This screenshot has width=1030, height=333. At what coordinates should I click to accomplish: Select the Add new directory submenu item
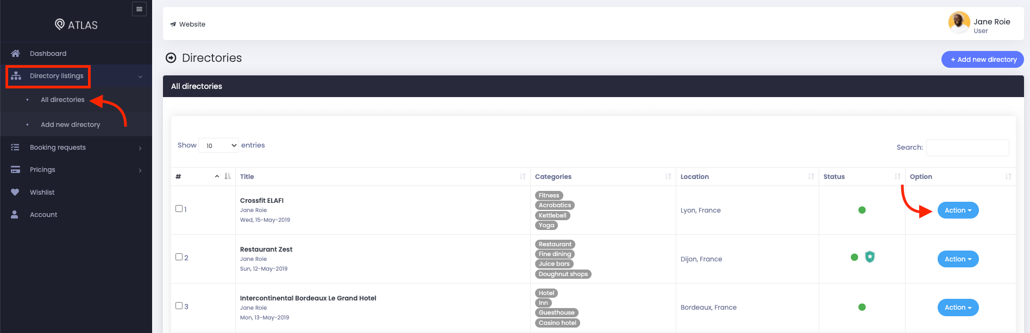pos(71,125)
